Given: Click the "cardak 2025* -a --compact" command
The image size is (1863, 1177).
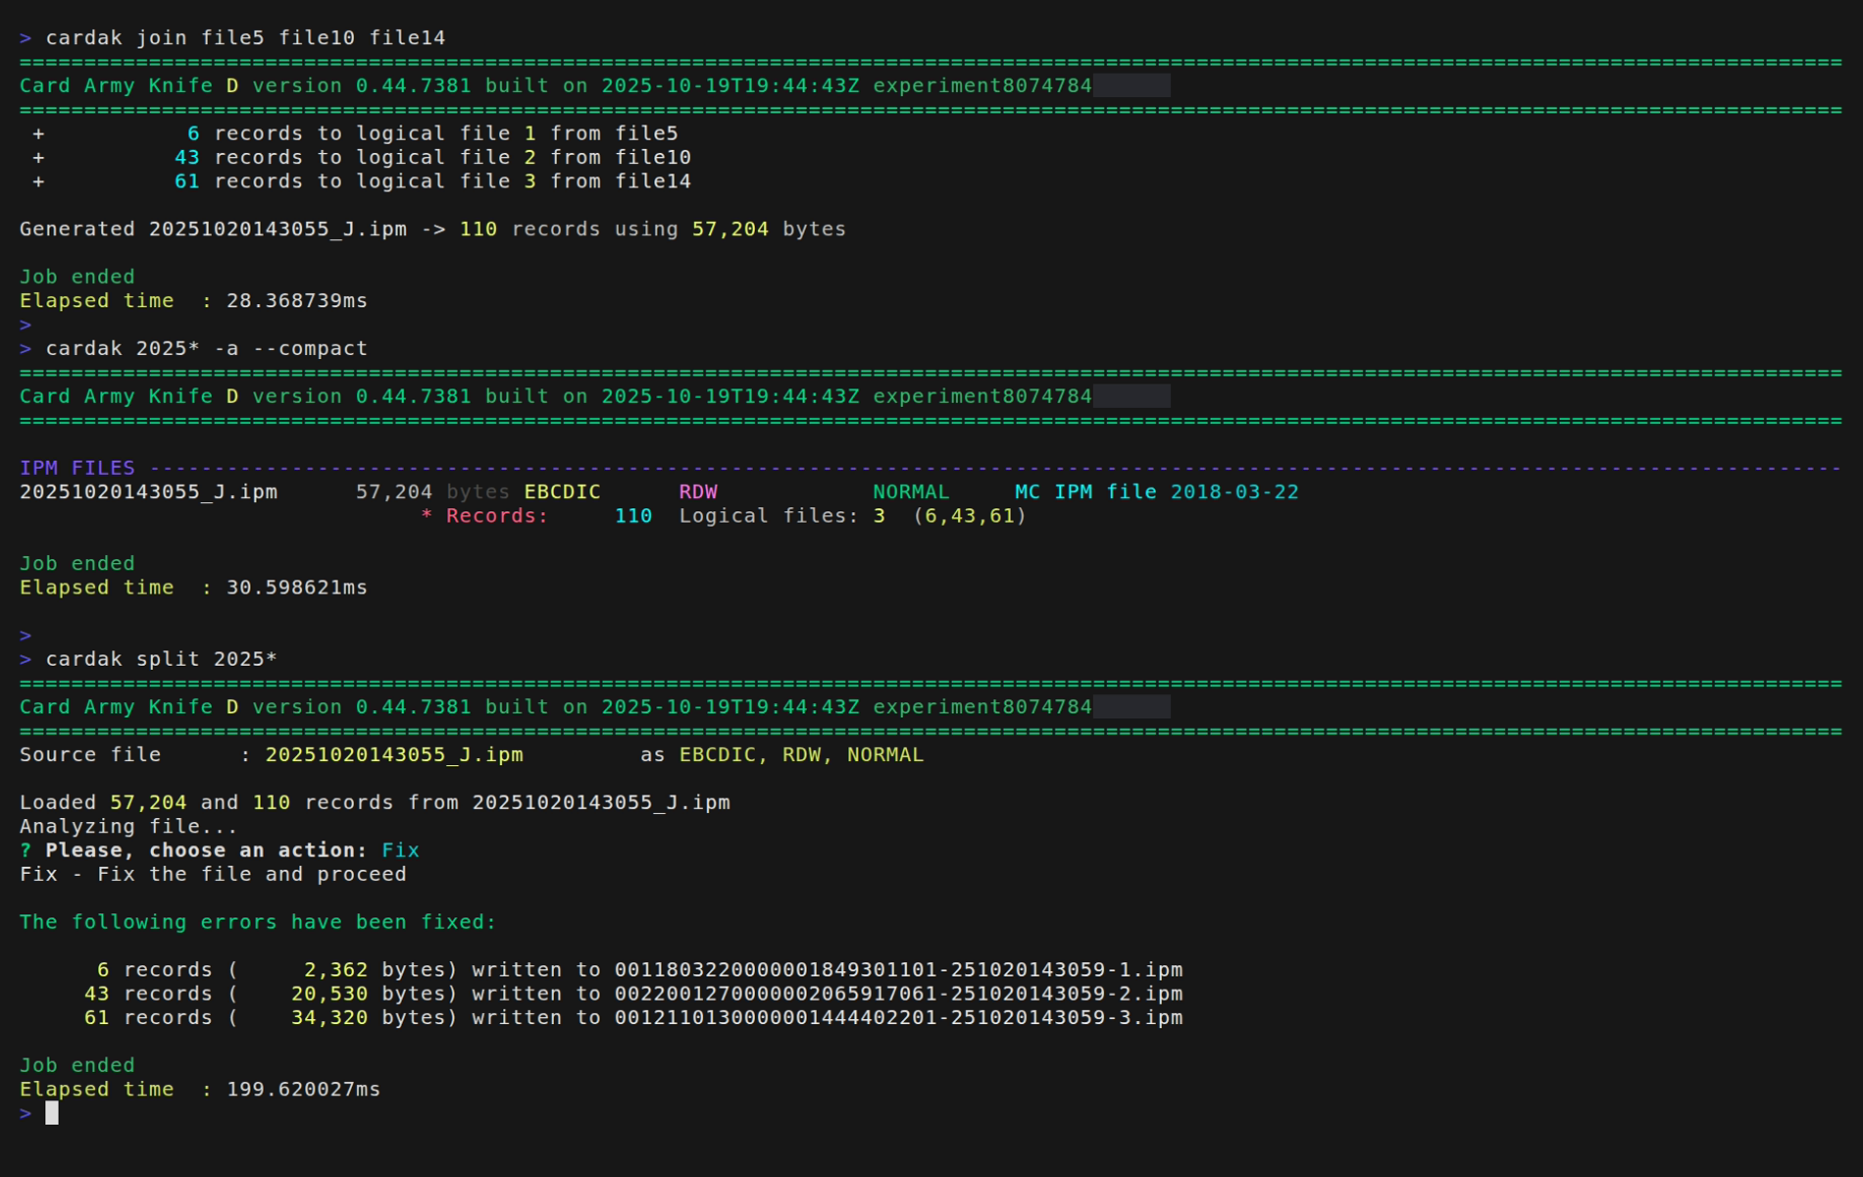Looking at the screenshot, I should coord(206,349).
